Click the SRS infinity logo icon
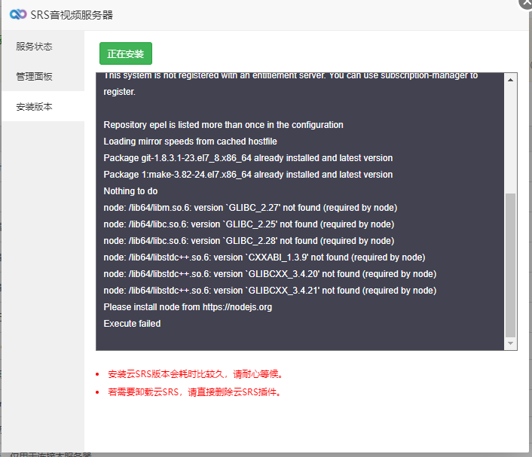 point(18,14)
